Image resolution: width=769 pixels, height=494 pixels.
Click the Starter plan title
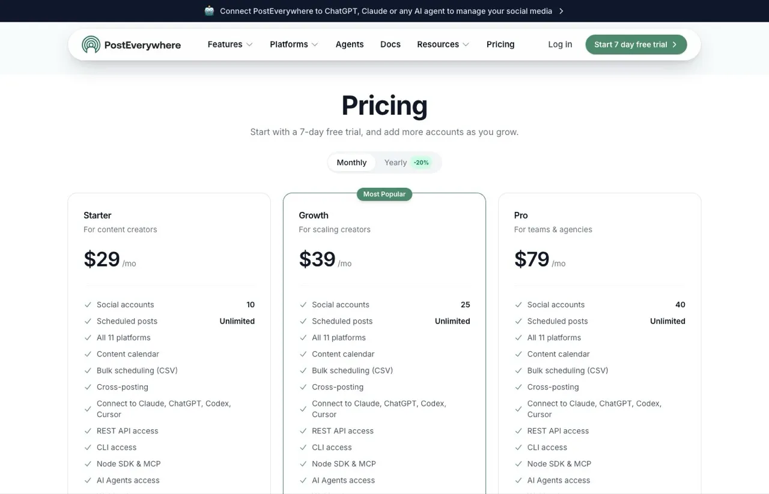(x=97, y=215)
